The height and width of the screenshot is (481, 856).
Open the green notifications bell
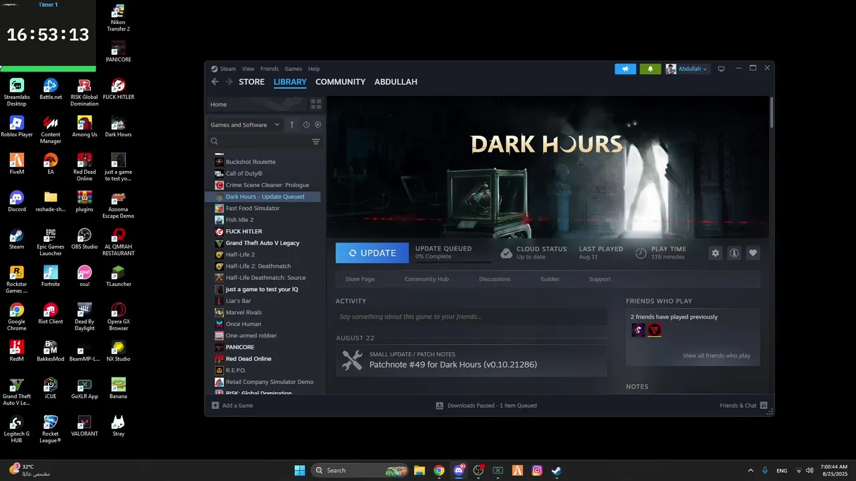coord(650,69)
